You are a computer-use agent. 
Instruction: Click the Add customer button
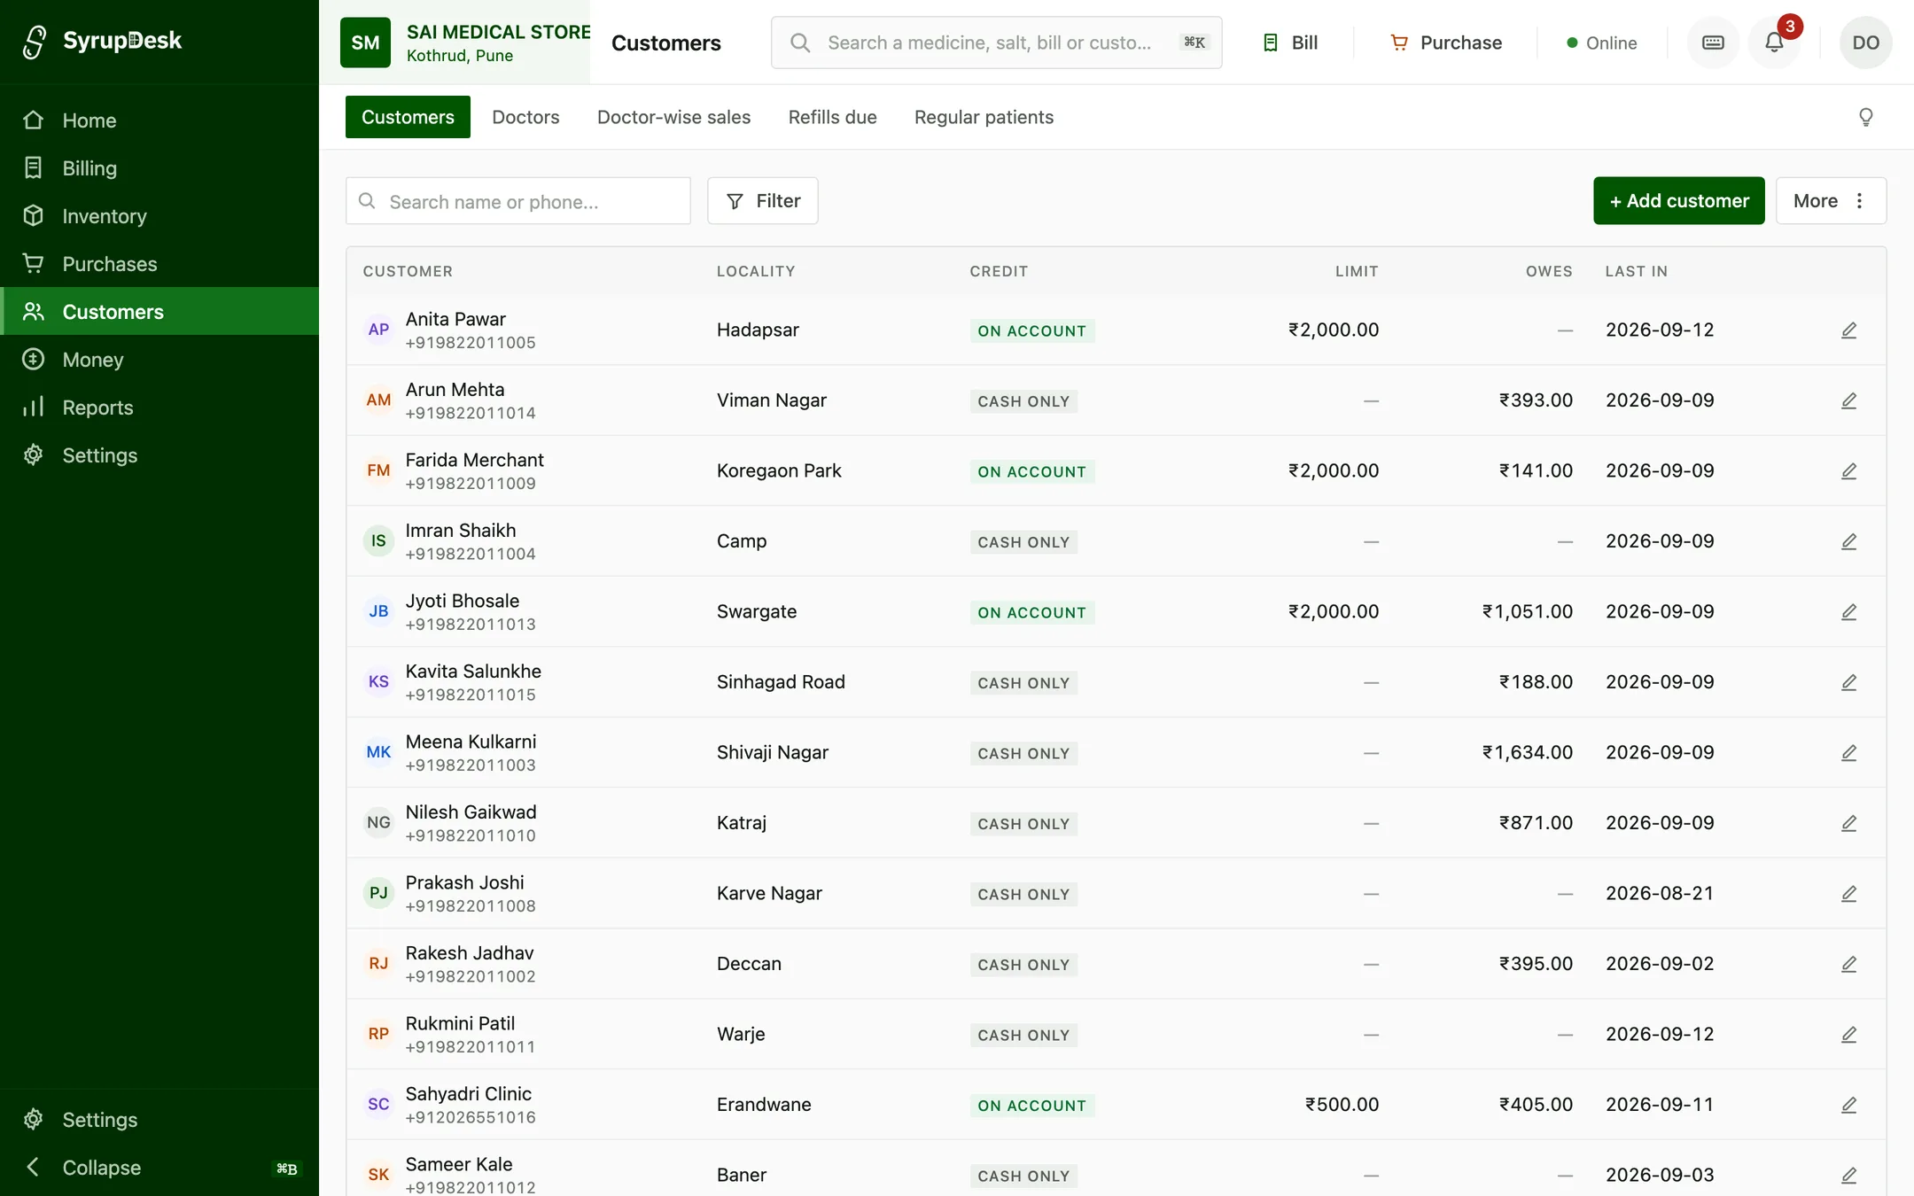1679,201
